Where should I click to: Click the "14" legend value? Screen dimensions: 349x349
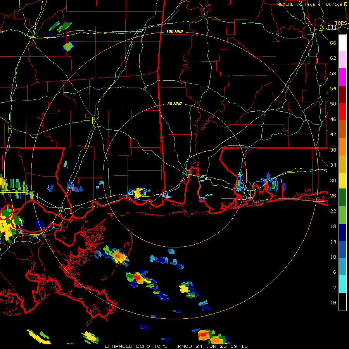tap(333, 242)
